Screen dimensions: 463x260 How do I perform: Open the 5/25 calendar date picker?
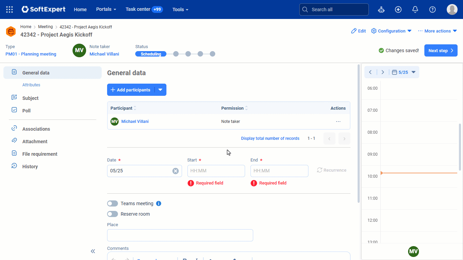coord(404,72)
